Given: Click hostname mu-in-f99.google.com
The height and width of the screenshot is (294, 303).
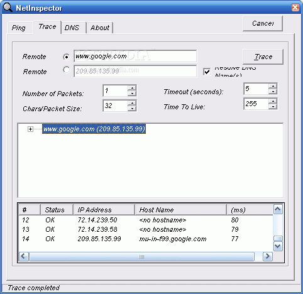Looking at the screenshot, I should click(x=173, y=239).
